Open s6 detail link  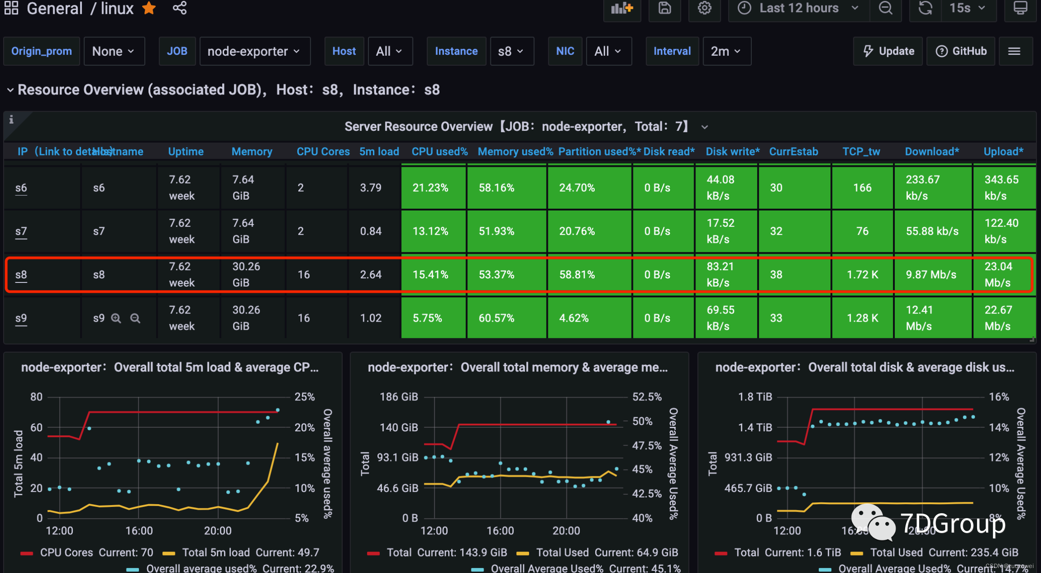(x=21, y=188)
